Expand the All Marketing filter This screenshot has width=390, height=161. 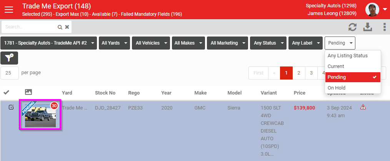tap(227, 43)
